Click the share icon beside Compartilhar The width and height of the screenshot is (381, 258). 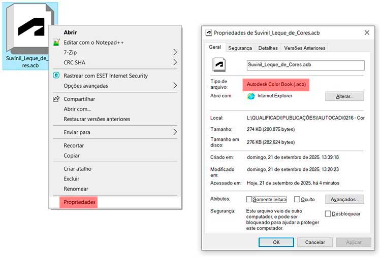click(x=56, y=99)
